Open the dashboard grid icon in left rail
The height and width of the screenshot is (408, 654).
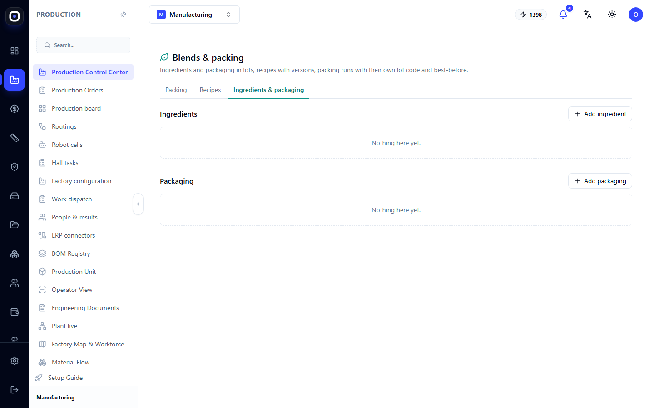[x=15, y=51]
